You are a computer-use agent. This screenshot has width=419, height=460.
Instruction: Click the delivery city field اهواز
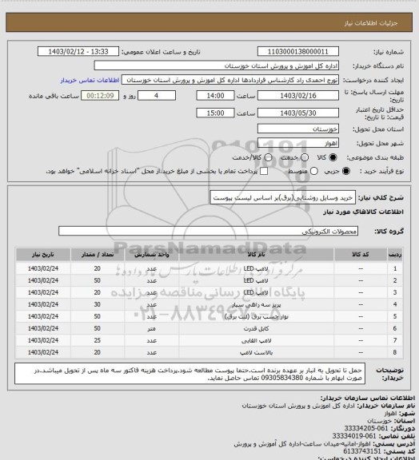click(x=298, y=143)
